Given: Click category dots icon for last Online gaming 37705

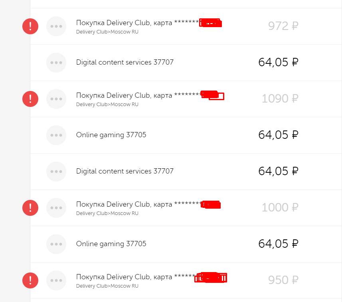Looking at the screenshot, I should tap(56, 244).
